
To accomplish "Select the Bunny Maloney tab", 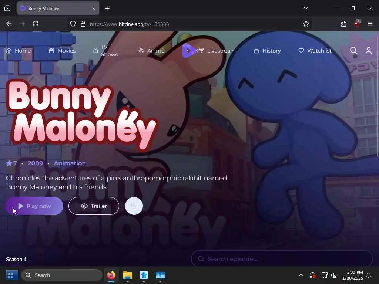I will (58, 9).
